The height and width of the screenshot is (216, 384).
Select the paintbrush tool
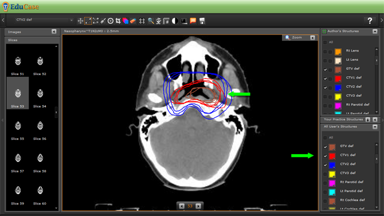click(103, 21)
